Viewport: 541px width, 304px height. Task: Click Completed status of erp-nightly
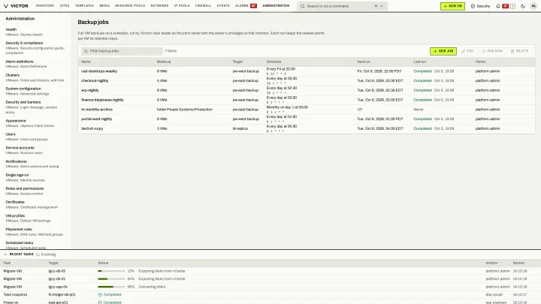point(422,90)
